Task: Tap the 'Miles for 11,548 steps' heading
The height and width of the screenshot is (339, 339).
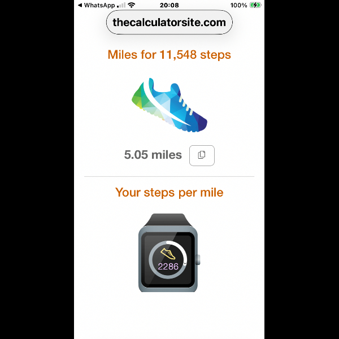Action: tap(169, 54)
